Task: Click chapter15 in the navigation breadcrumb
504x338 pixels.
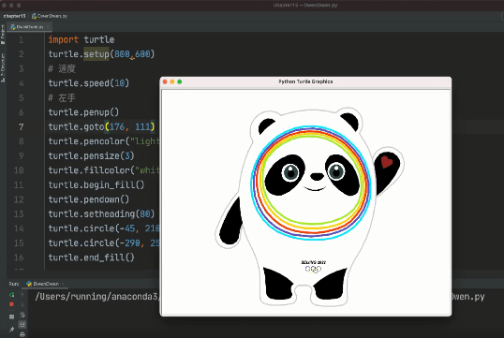Action: (14, 16)
